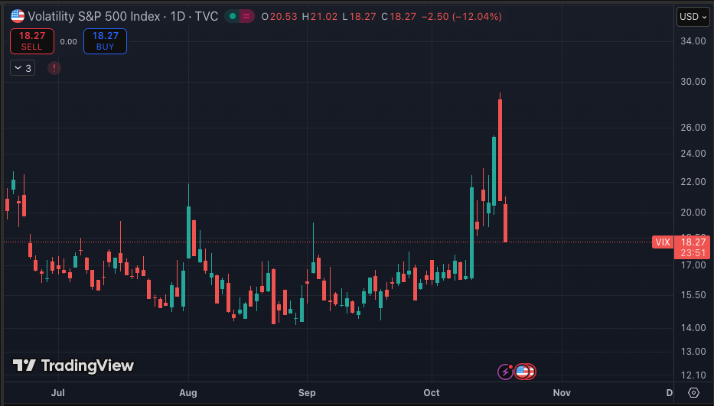Click the 30.00 price scale level
This screenshot has height=406, width=714.
(693, 82)
